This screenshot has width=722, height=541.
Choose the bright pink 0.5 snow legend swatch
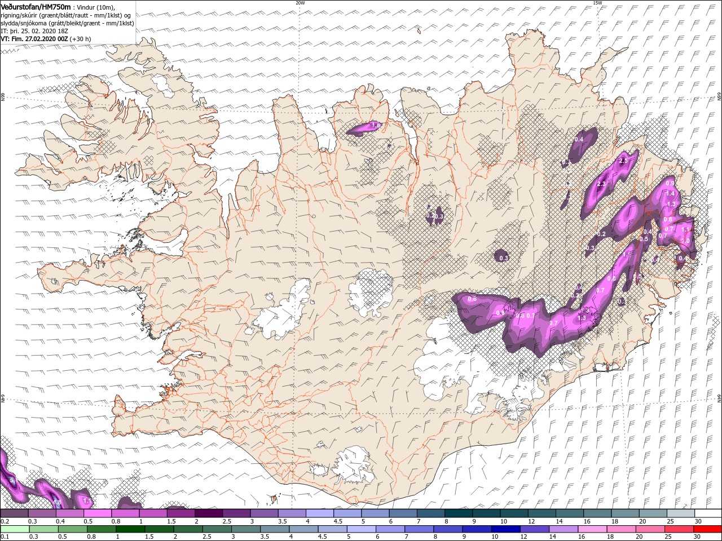[98, 513]
